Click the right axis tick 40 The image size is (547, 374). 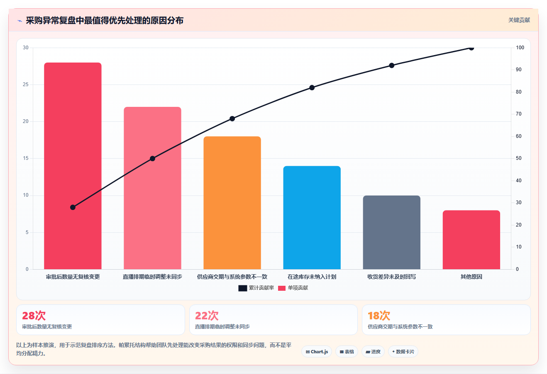click(x=519, y=181)
